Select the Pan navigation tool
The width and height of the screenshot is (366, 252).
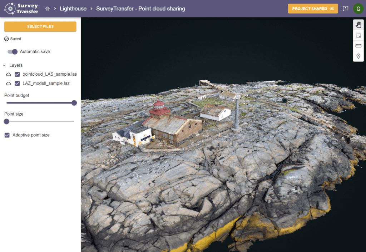[x=358, y=25]
